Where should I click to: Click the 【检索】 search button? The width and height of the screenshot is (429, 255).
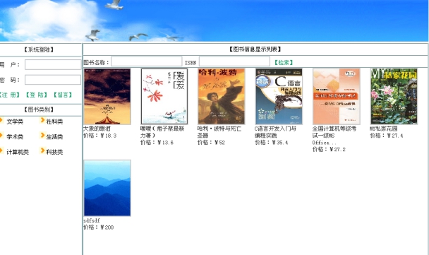[x=284, y=62]
